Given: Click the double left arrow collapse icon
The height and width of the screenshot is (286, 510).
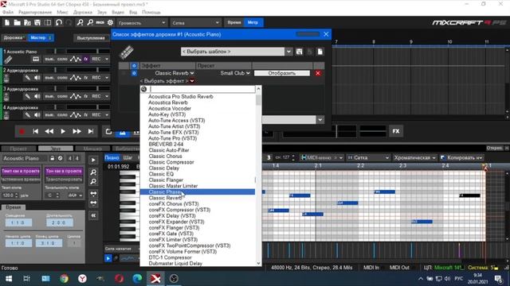Looking at the screenshot, I should (x=93, y=215).
